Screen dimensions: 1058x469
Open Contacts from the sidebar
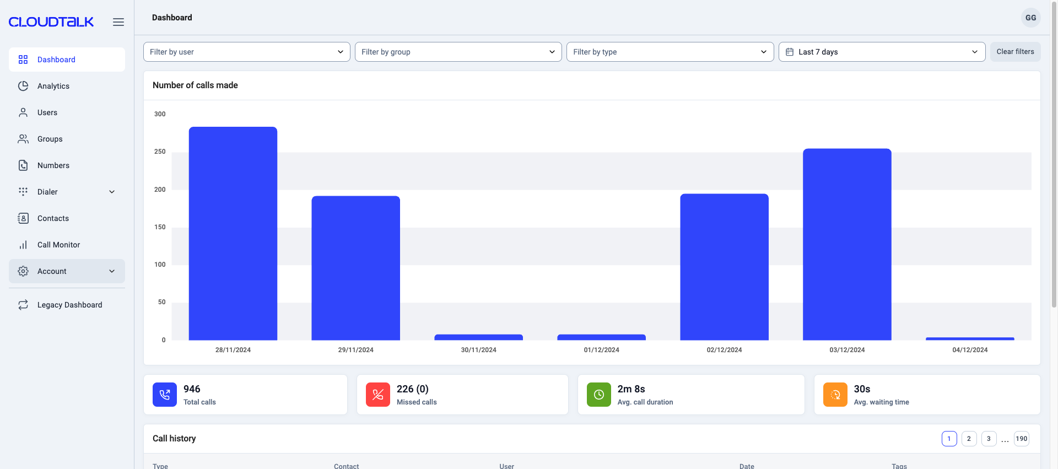[x=67, y=218]
